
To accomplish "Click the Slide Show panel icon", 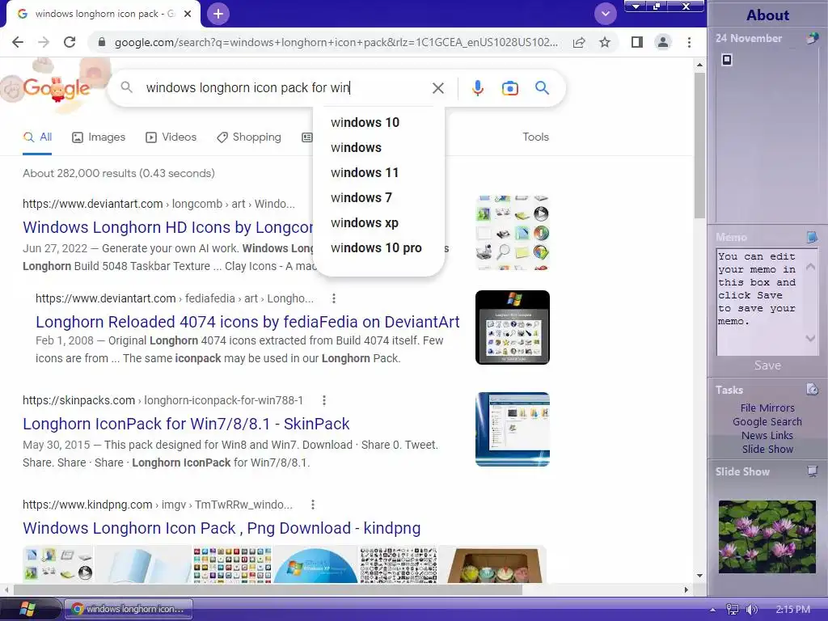I will (x=812, y=471).
